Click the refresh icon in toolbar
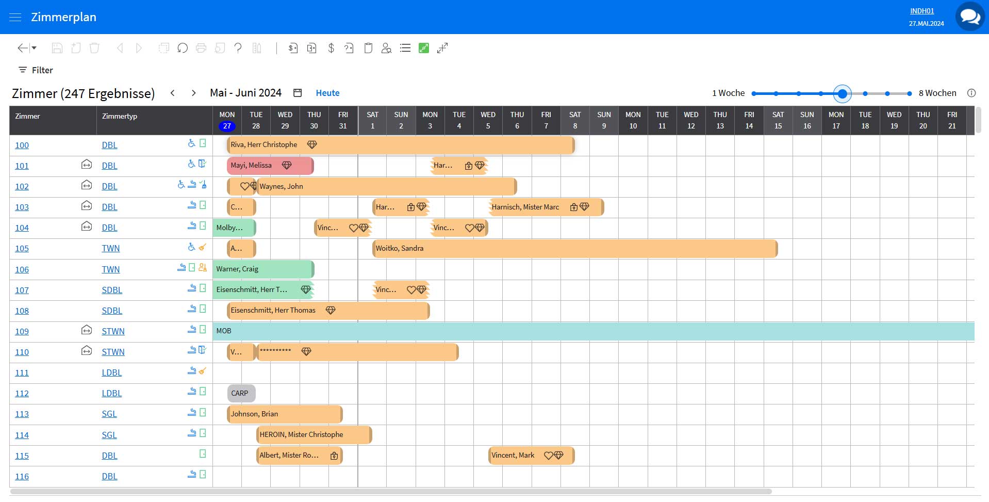This screenshot has height=502, width=989. (183, 48)
